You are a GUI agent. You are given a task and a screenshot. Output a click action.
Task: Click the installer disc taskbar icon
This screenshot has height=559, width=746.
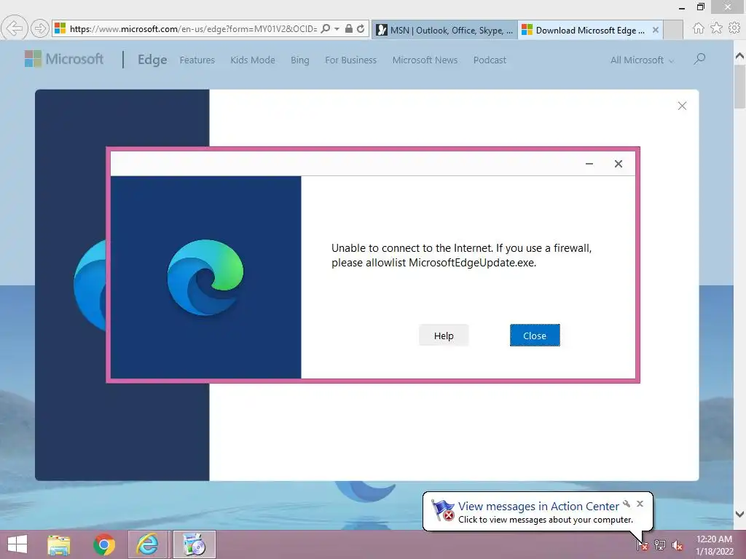[194, 544]
